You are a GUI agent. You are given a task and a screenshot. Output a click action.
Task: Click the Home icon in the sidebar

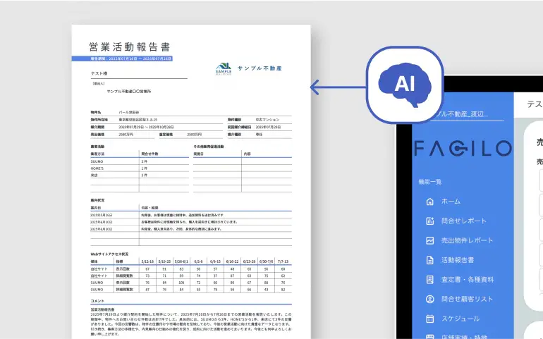pos(429,202)
